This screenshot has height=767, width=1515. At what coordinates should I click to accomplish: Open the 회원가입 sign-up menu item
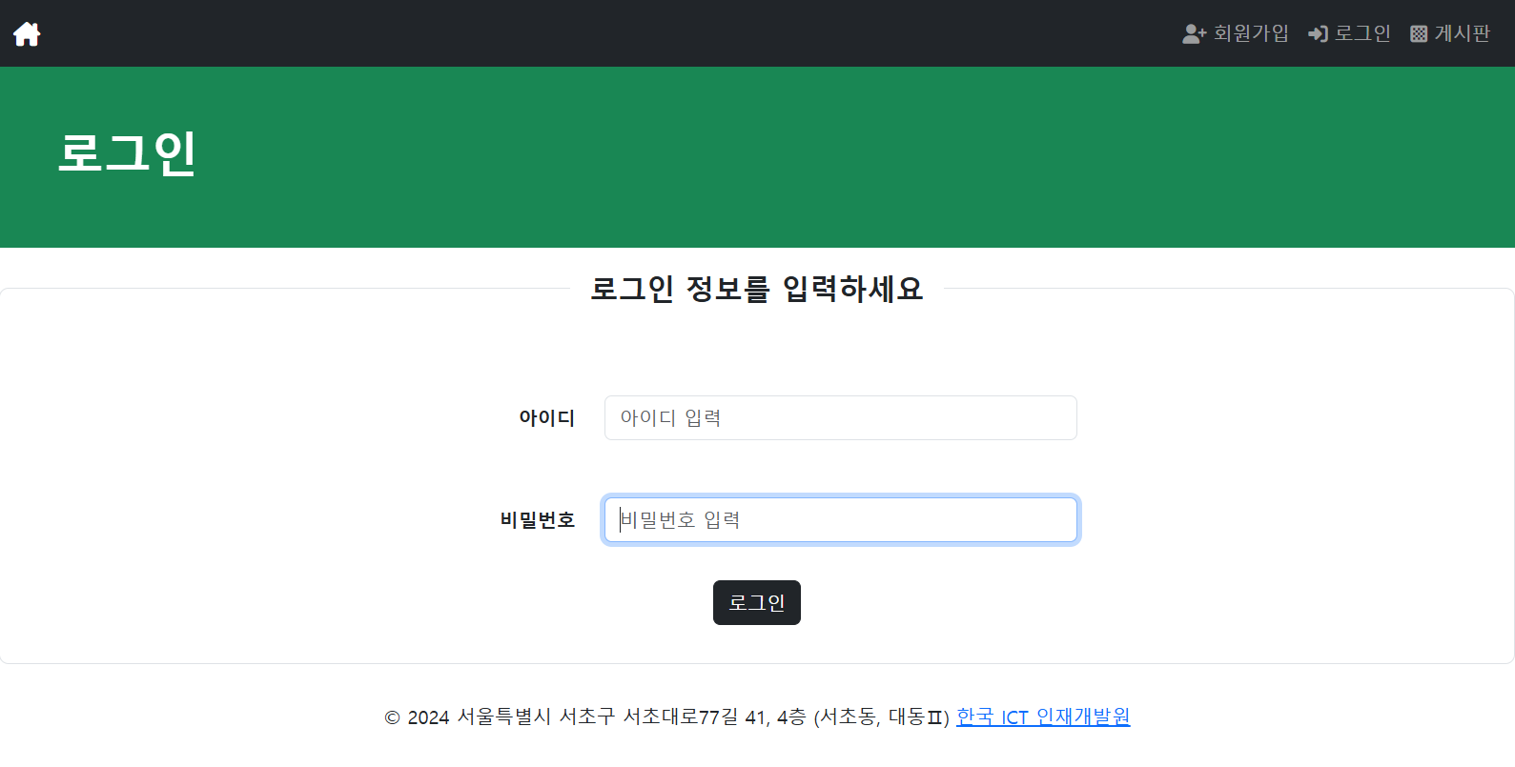[1250, 33]
